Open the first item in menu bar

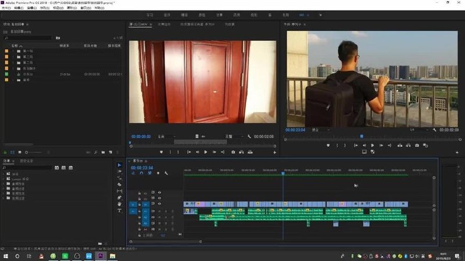6,8
